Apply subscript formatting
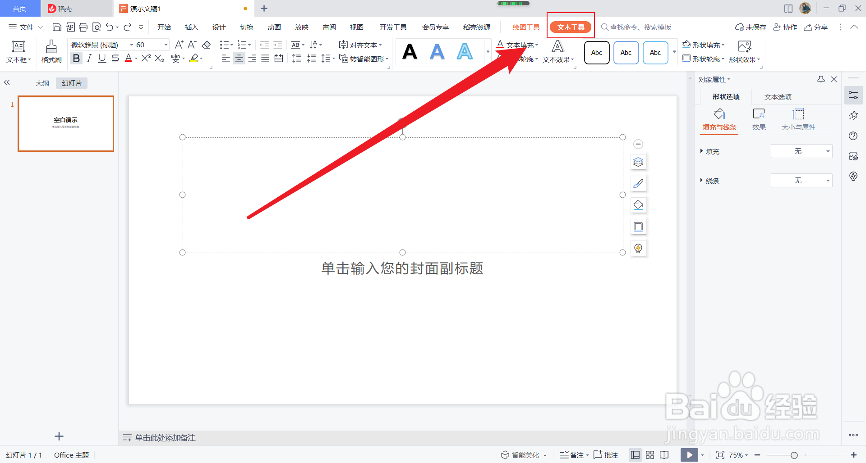 click(x=159, y=59)
